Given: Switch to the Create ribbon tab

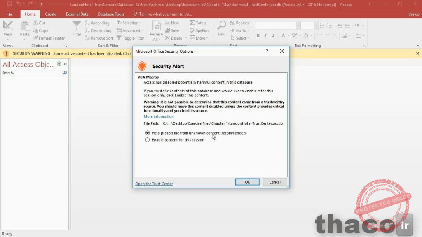Looking at the screenshot, I should (x=51, y=14).
